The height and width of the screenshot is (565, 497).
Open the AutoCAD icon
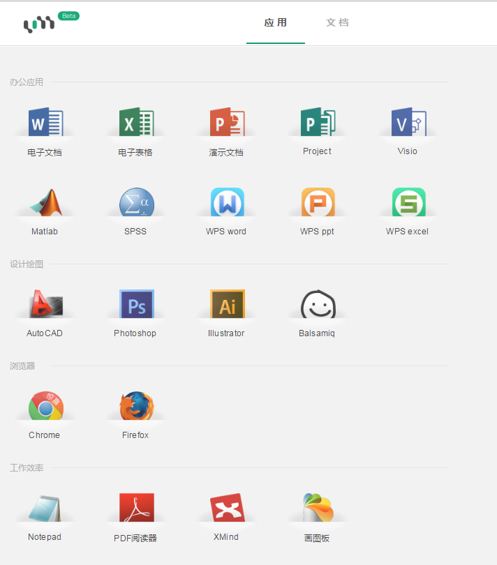point(46,303)
